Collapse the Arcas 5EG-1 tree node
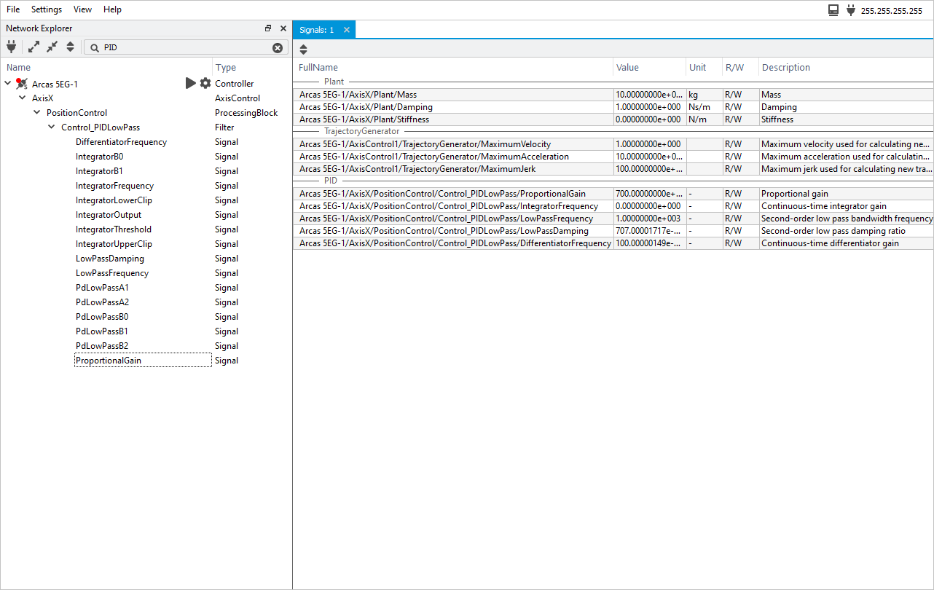The height and width of the screenshot is (590, 934). [8, 84]
